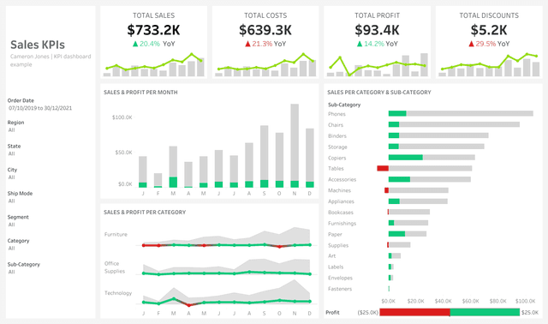Click the red side of Profit legend

pos(414,312)
